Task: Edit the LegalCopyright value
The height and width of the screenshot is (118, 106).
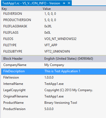Action: [x=68, y=90]
